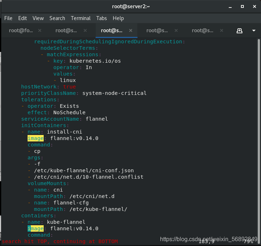Minimize the terminal window
The width and height of the screenshot is (261, 246).
pyautogui.click(x=230, y=7)
